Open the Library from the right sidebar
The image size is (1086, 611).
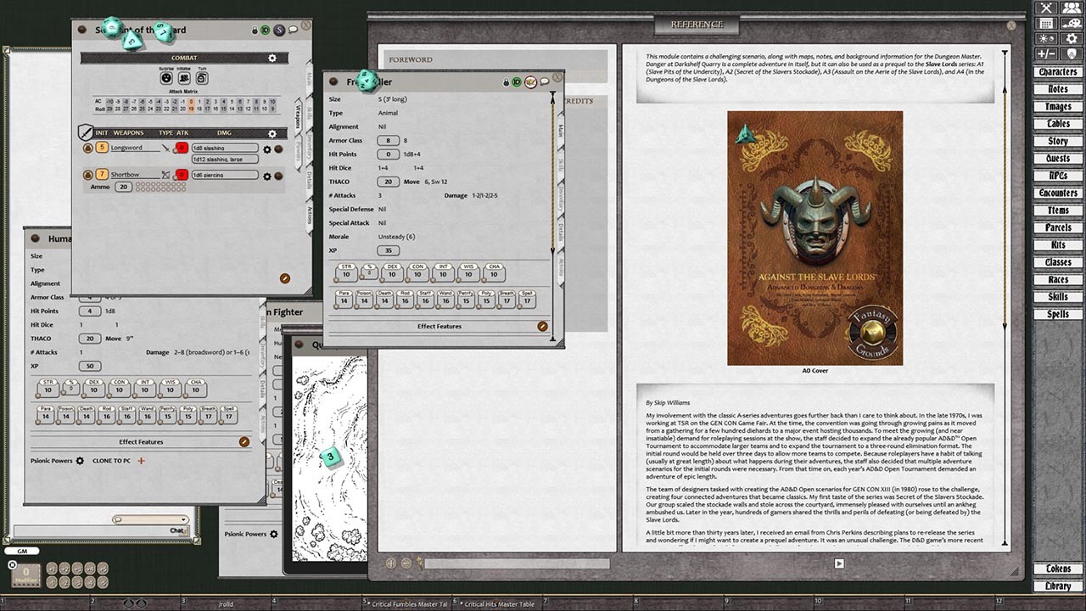pyautogui.click(x=1059, y=586)
